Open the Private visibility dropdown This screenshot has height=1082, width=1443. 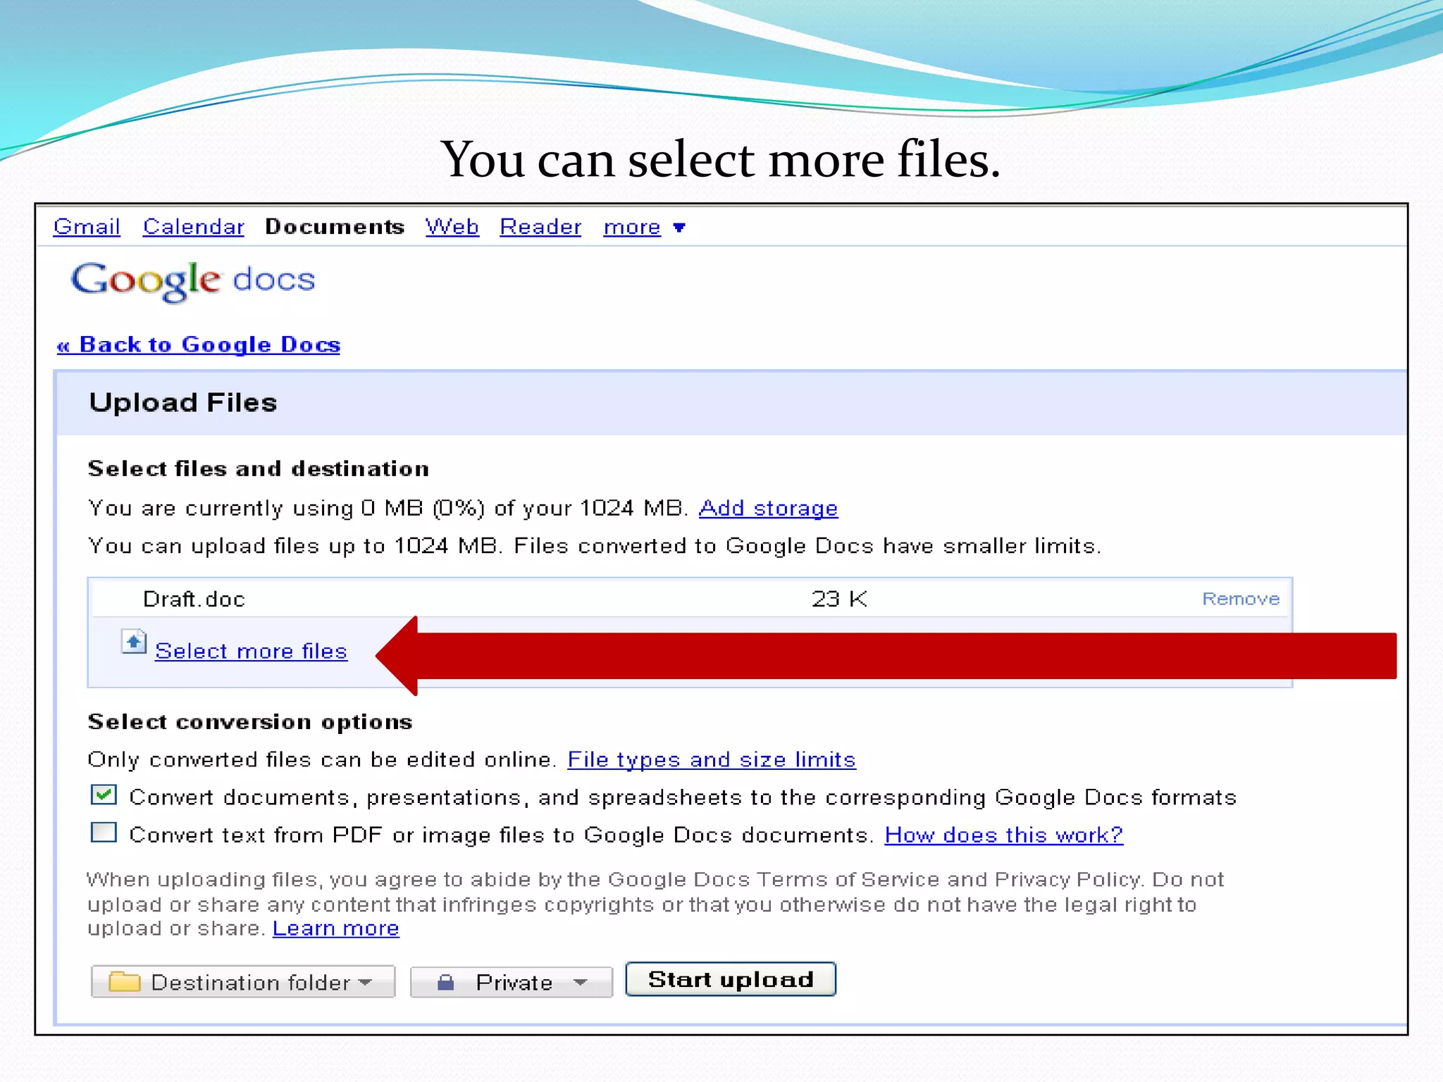point(511,982)
